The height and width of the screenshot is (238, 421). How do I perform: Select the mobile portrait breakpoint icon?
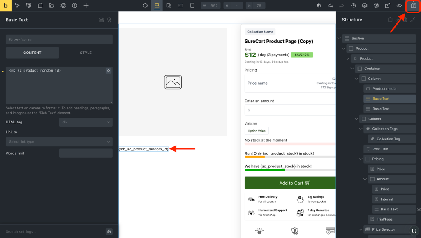192,6
